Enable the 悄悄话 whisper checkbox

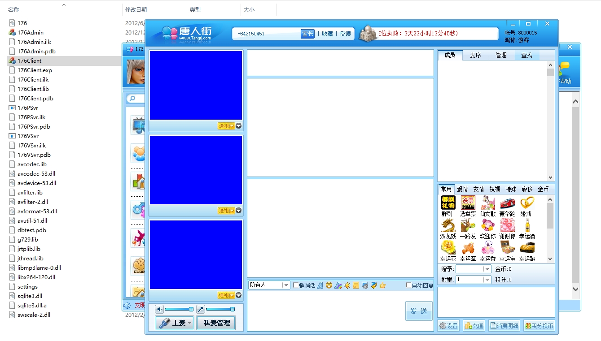(296, 285)
